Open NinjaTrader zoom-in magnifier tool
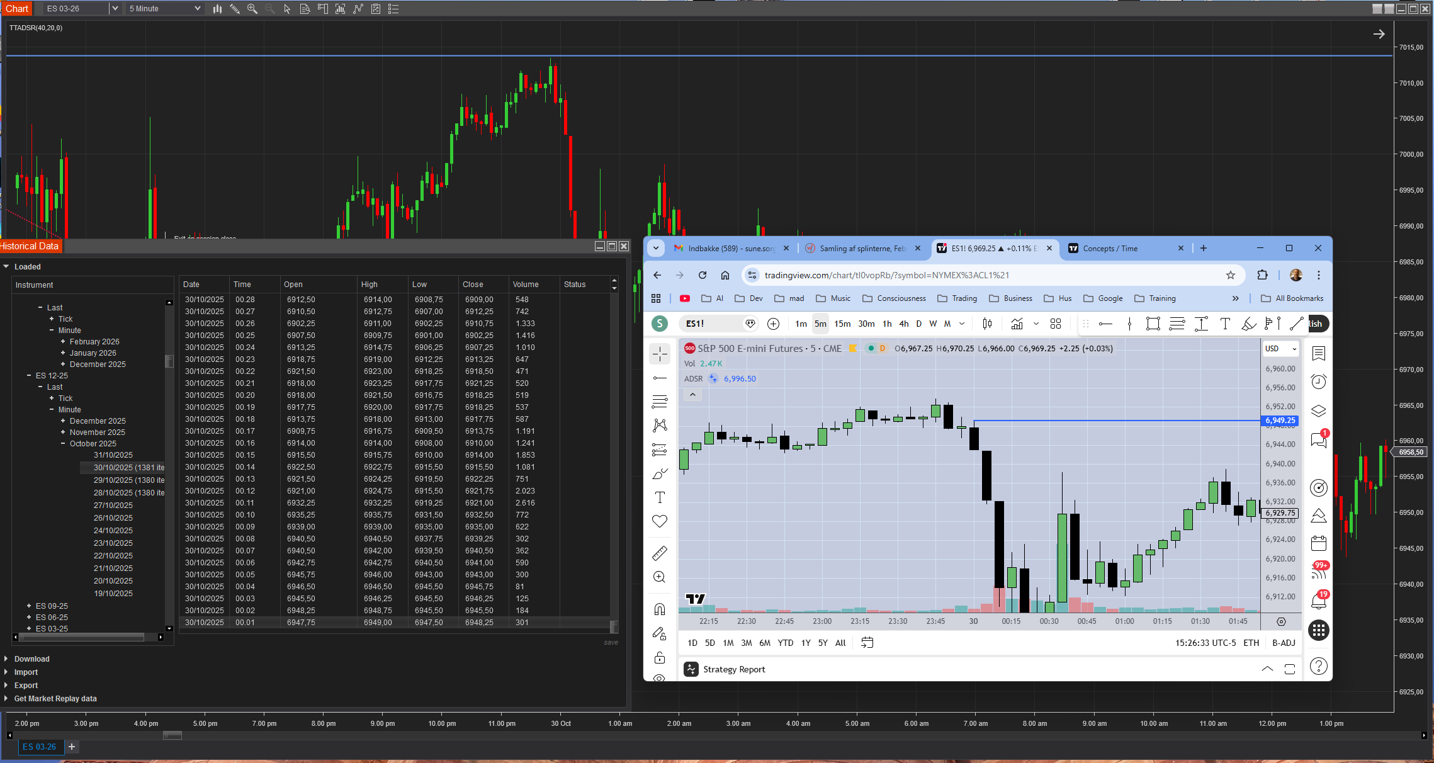 point(252,9)
